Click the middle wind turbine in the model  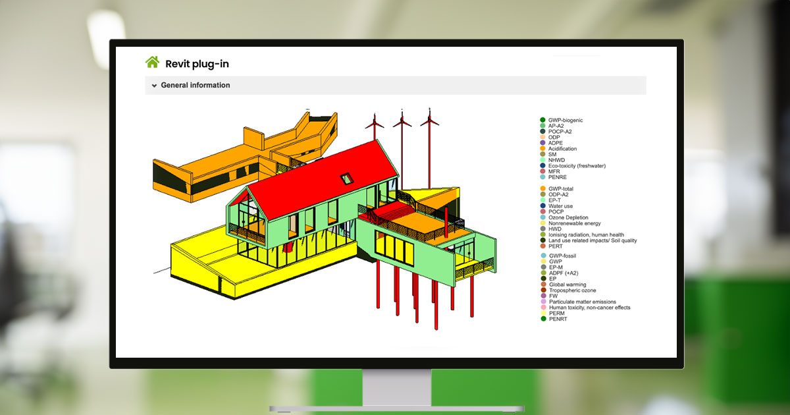[x=402, y=122]
